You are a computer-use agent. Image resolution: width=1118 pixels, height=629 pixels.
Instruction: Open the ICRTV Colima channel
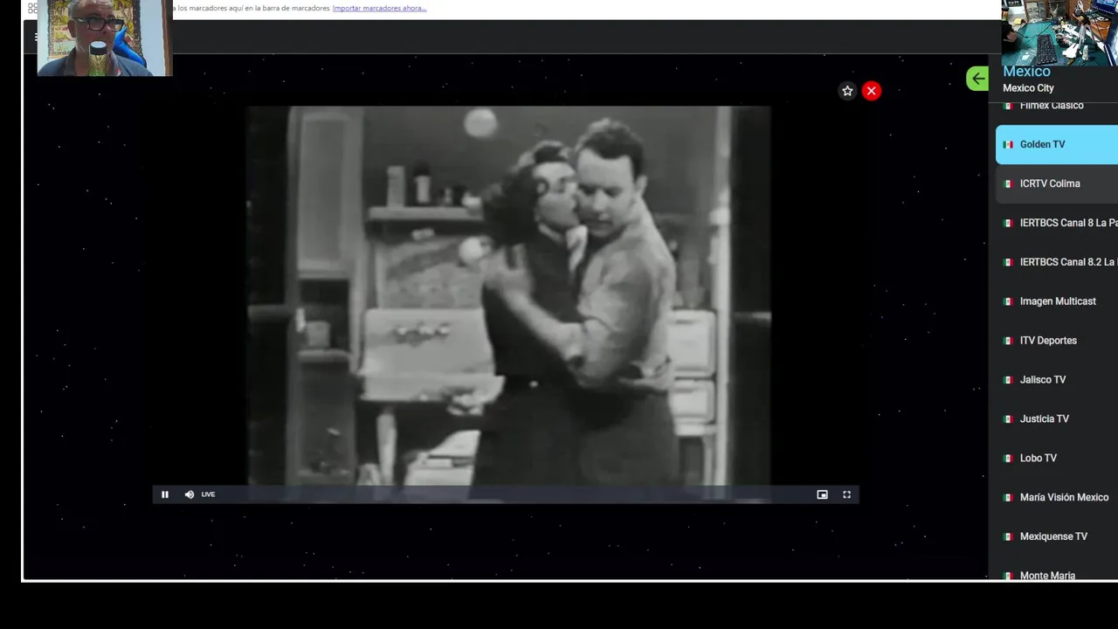coord(1057,184)
